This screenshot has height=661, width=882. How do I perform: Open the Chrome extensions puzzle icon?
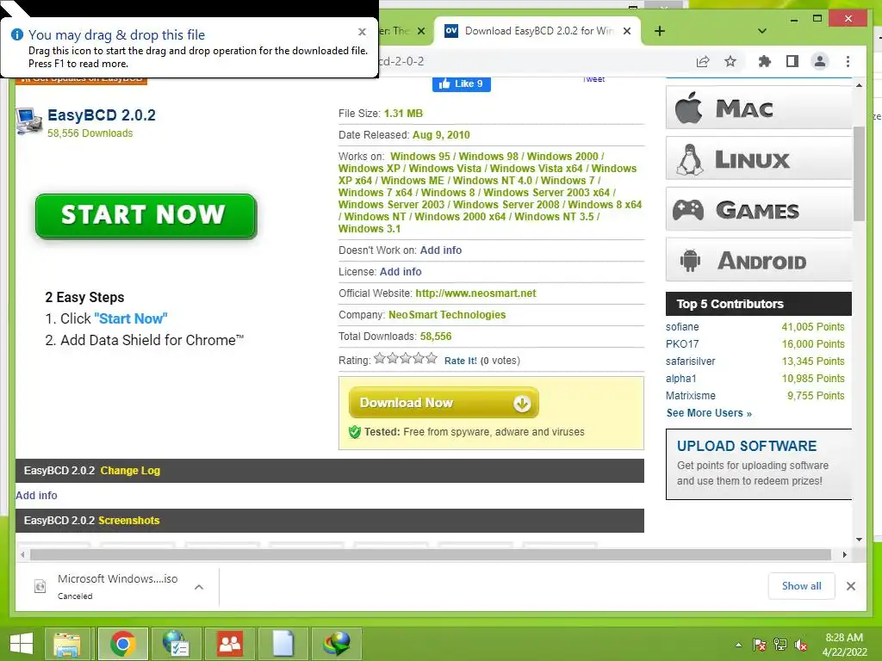[765, 61]
